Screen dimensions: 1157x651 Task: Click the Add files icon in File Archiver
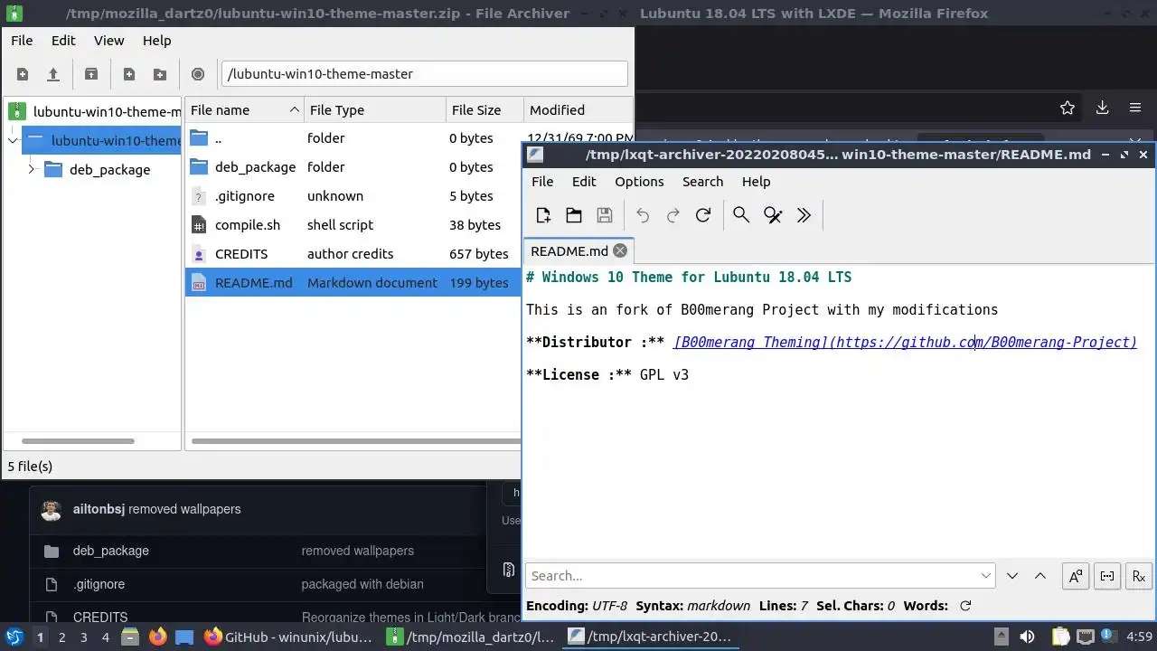pyautogui.click(x=129, y=74)
